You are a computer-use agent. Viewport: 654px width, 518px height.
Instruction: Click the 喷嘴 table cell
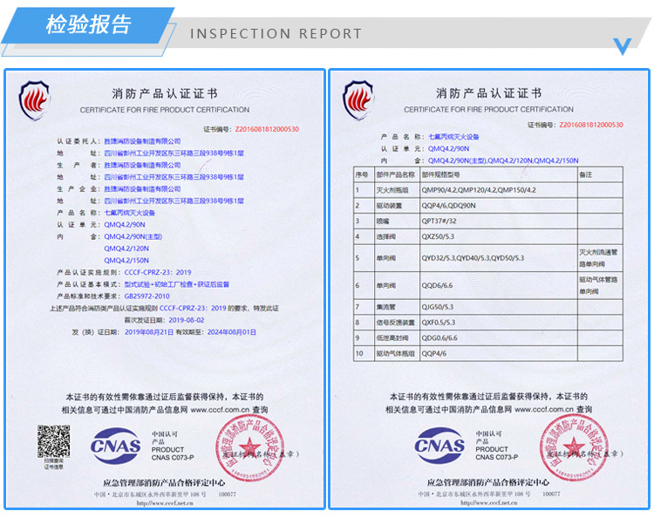click(397, 221)
